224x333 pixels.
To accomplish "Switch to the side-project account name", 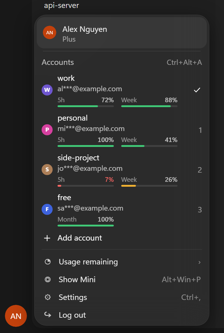I will (x=78, y=158).
